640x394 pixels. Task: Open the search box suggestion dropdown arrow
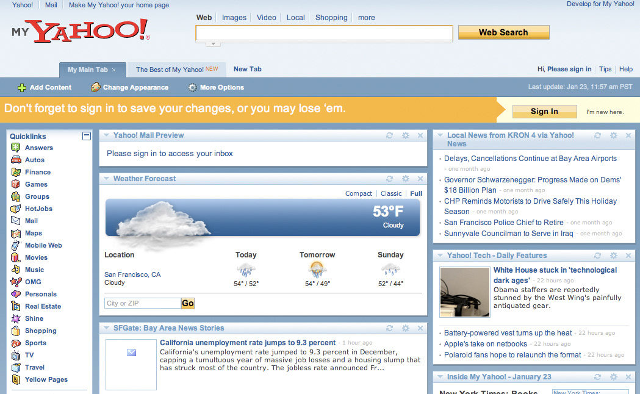(213, 44)
